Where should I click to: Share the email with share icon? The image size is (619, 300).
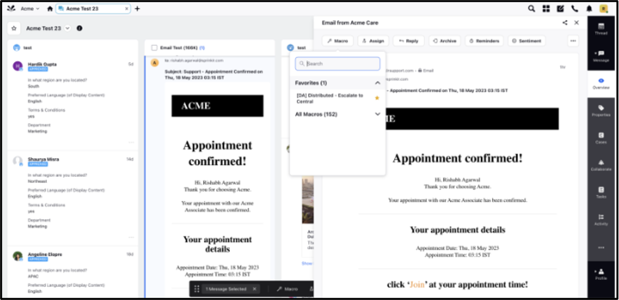565,23
